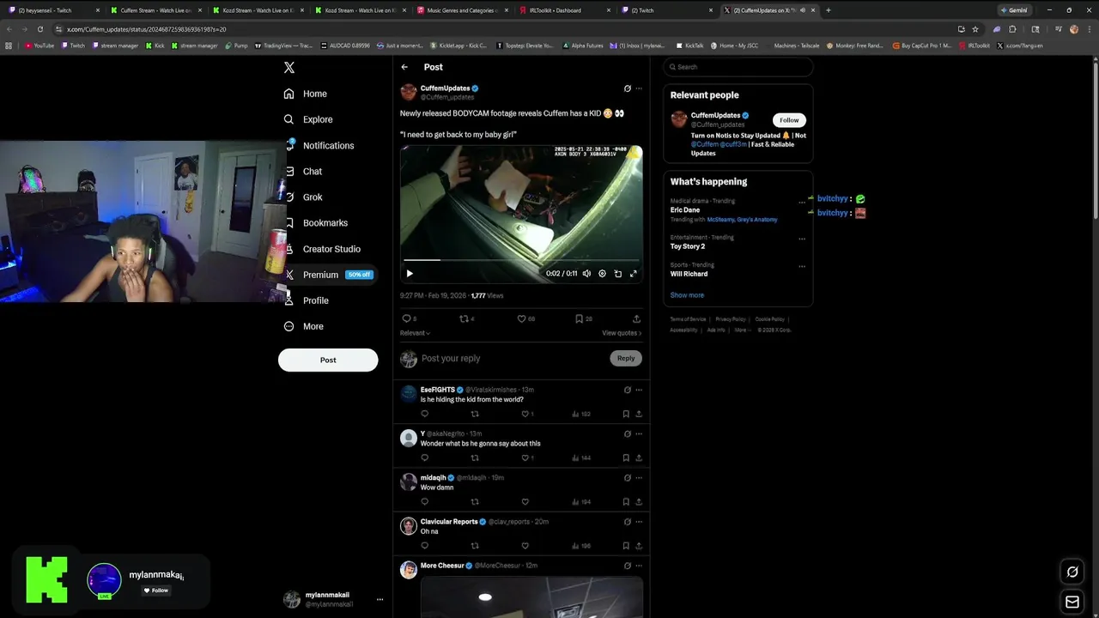The image size is (1099, 618).
Task: Click the white Post button in sidebar
Action: tap(328, 360)
